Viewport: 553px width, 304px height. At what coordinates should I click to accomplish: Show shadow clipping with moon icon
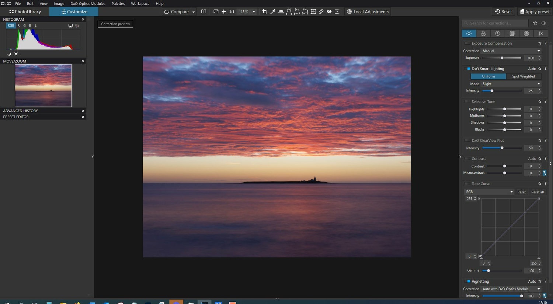9,54
